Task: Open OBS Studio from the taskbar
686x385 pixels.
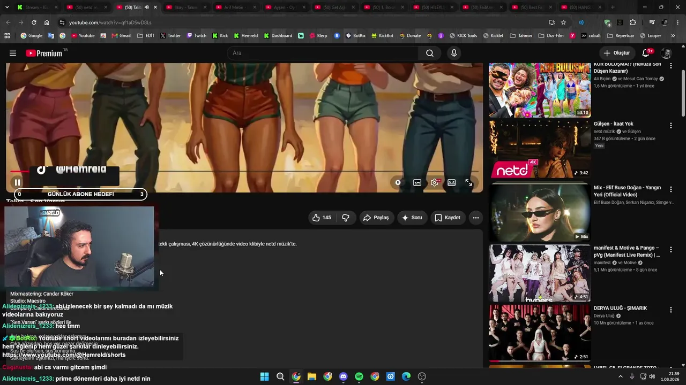Action: click(422, 376)
